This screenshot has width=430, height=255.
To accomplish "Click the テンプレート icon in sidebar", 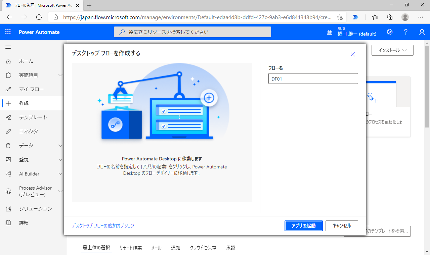I will pyautogui.click(x=8, y=117).
